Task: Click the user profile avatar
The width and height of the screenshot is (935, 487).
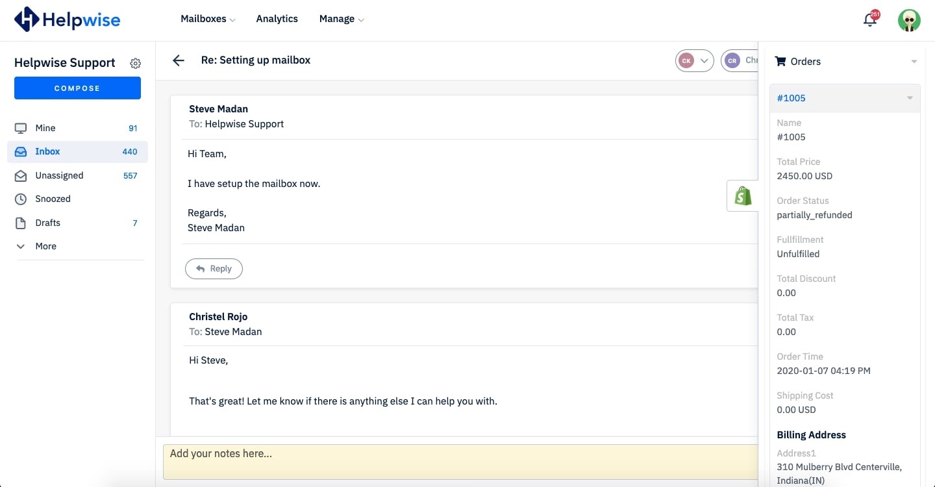Action: [909, 19]
